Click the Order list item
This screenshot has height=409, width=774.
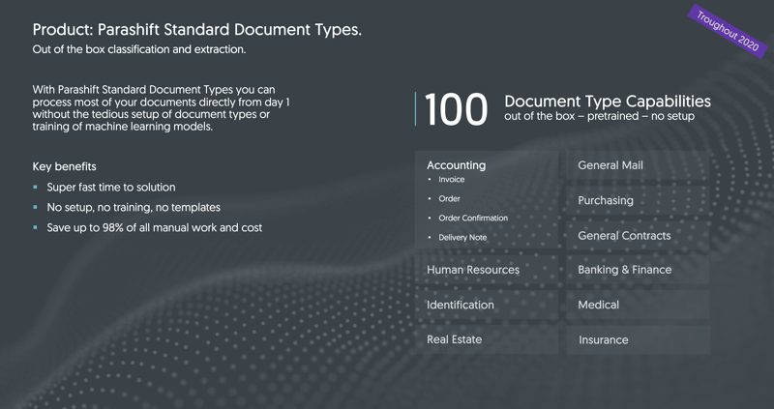click(x=449, y=199)
